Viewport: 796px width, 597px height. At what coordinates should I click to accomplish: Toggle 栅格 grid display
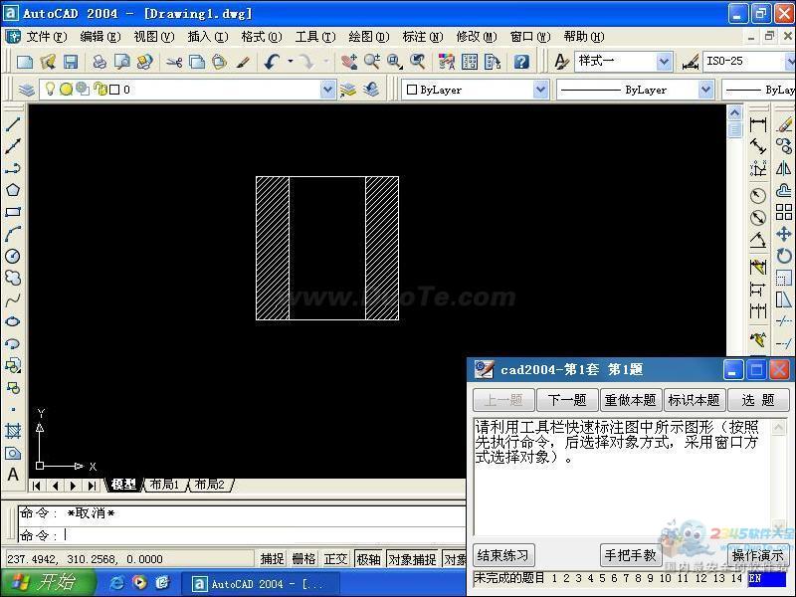[303, 559]
